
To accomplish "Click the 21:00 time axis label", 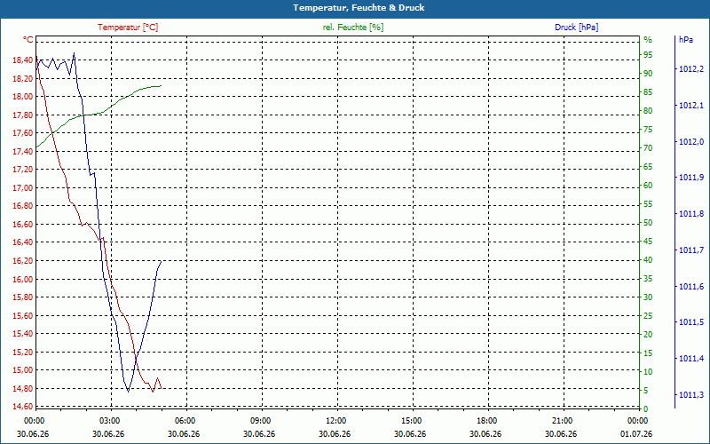I will point(562,421).
